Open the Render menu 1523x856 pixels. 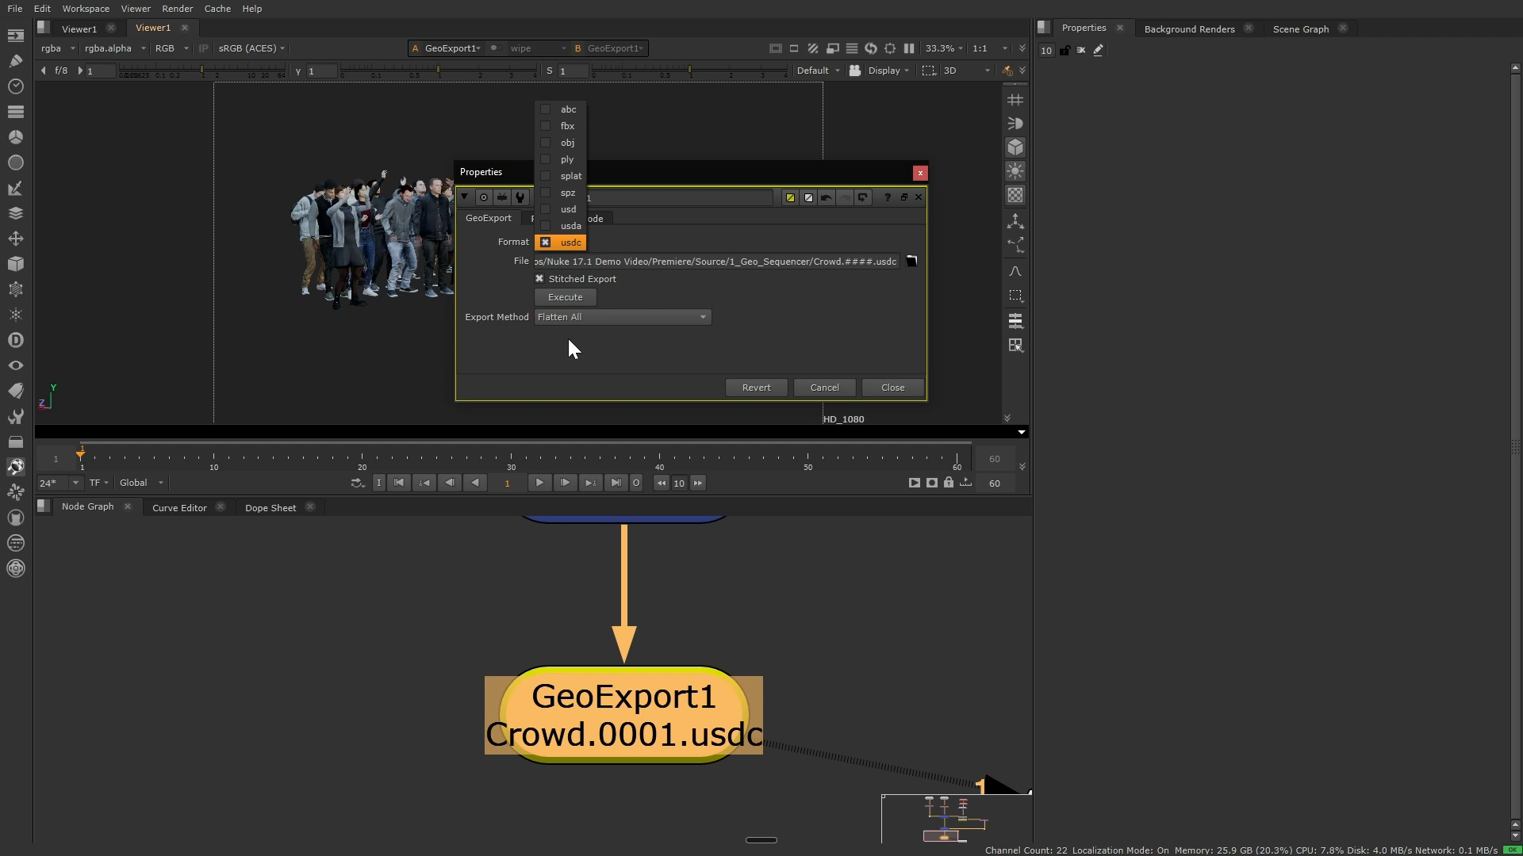click(177, 9)
